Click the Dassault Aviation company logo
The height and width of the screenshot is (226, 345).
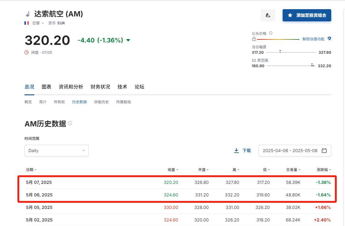click(x=28, y=14)
